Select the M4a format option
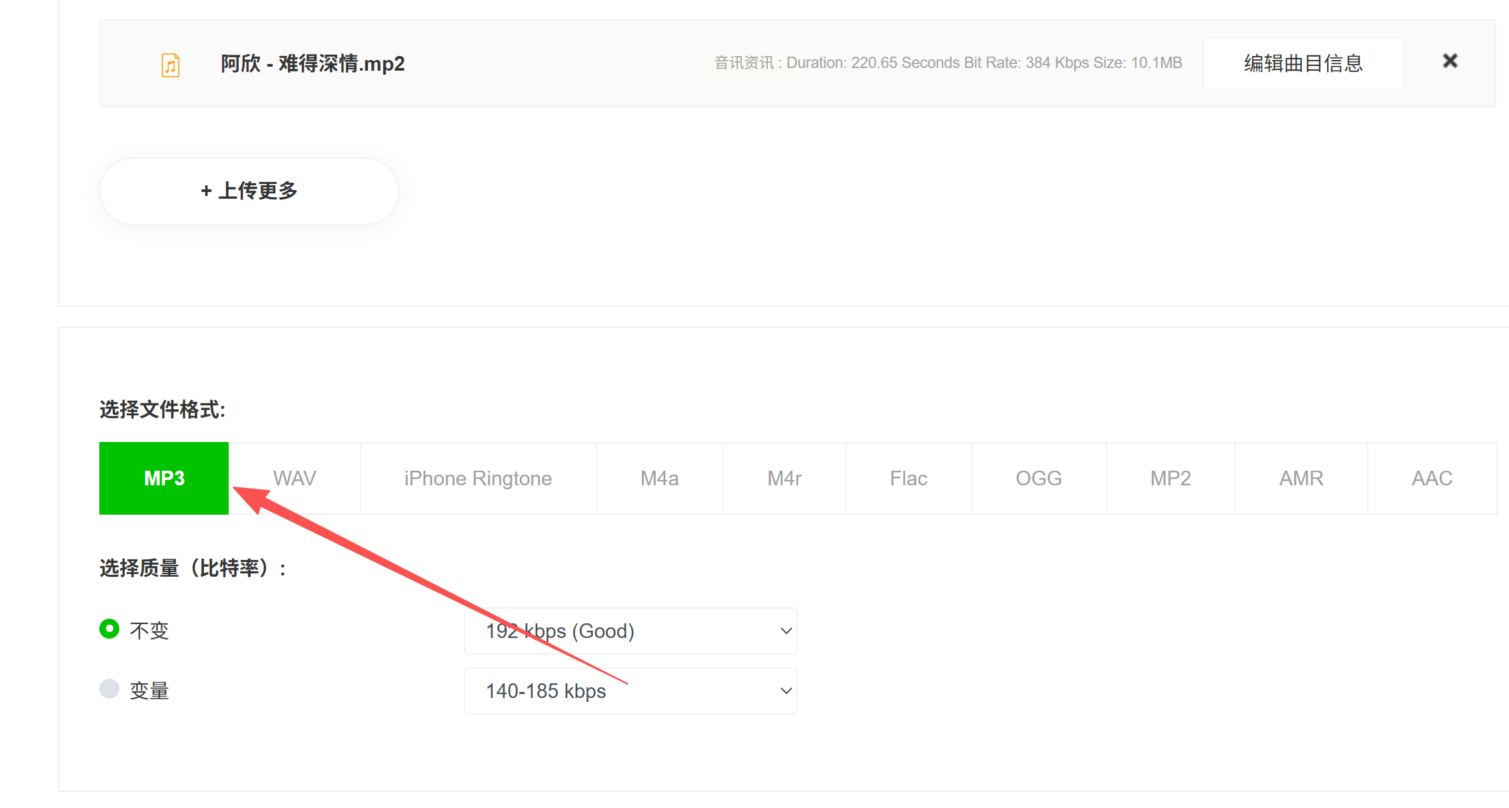 click(659, 478)
